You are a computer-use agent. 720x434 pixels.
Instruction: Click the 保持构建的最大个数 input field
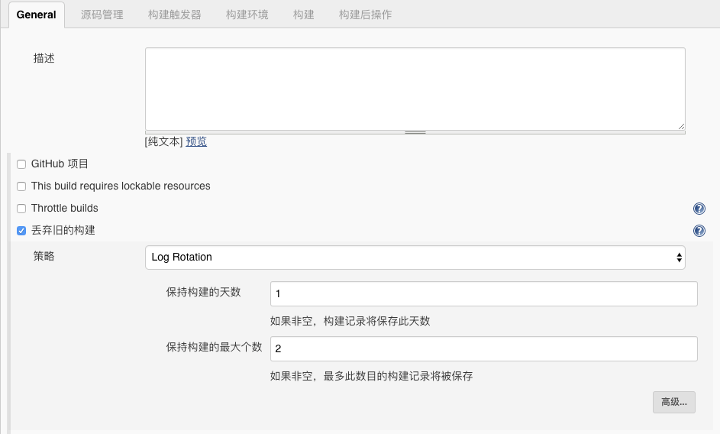(x=484, y=348)
